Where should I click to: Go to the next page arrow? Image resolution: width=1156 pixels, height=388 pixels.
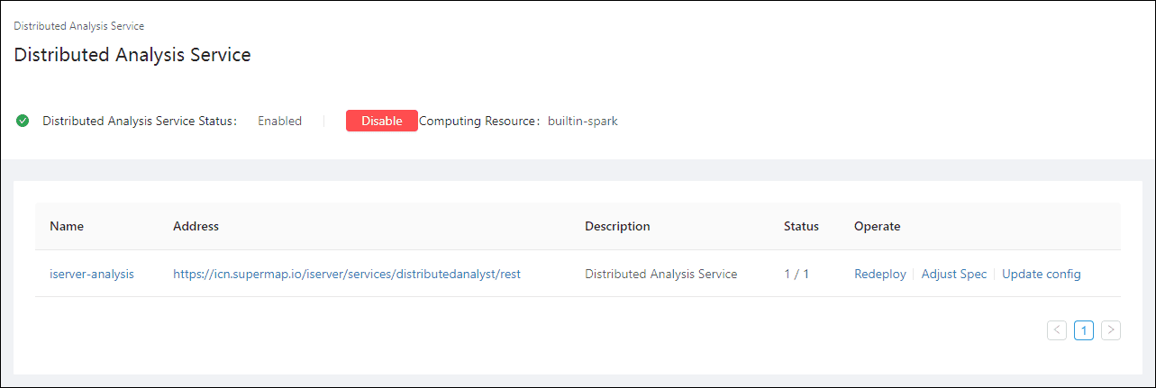(1111, 330)
